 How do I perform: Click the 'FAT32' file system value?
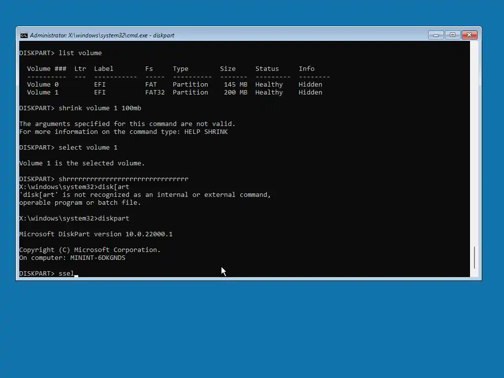click(155, 92)
